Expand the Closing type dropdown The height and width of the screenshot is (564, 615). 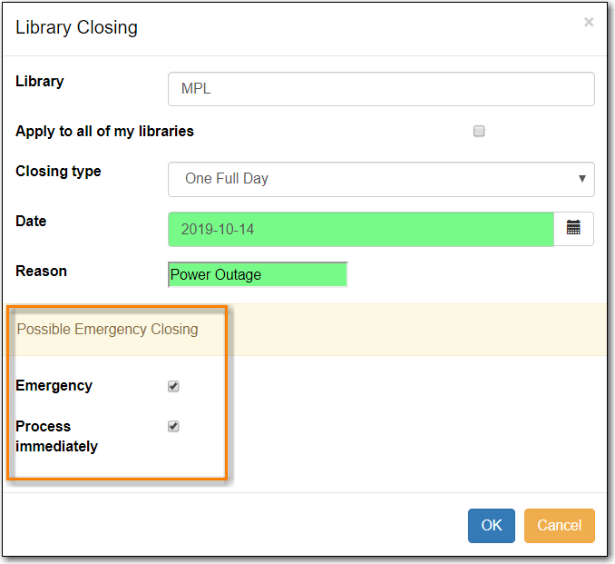click(x=381, y=179)
